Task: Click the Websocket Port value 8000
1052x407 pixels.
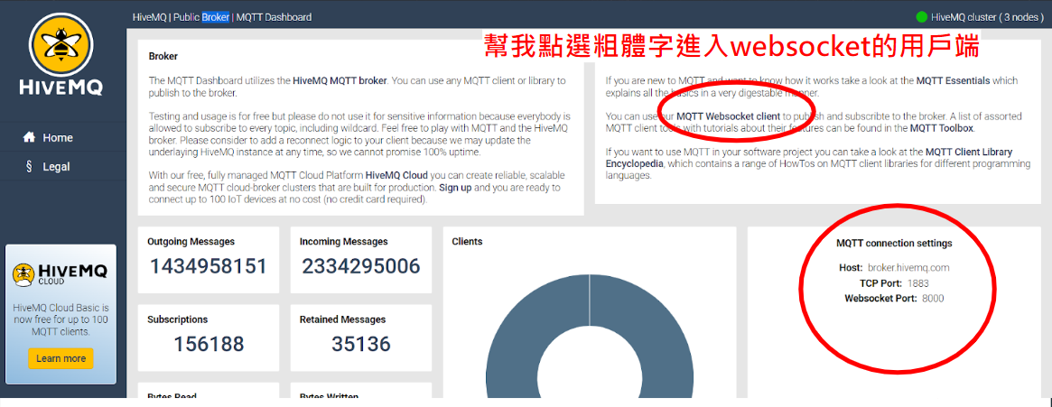Action: click(933, 299)
